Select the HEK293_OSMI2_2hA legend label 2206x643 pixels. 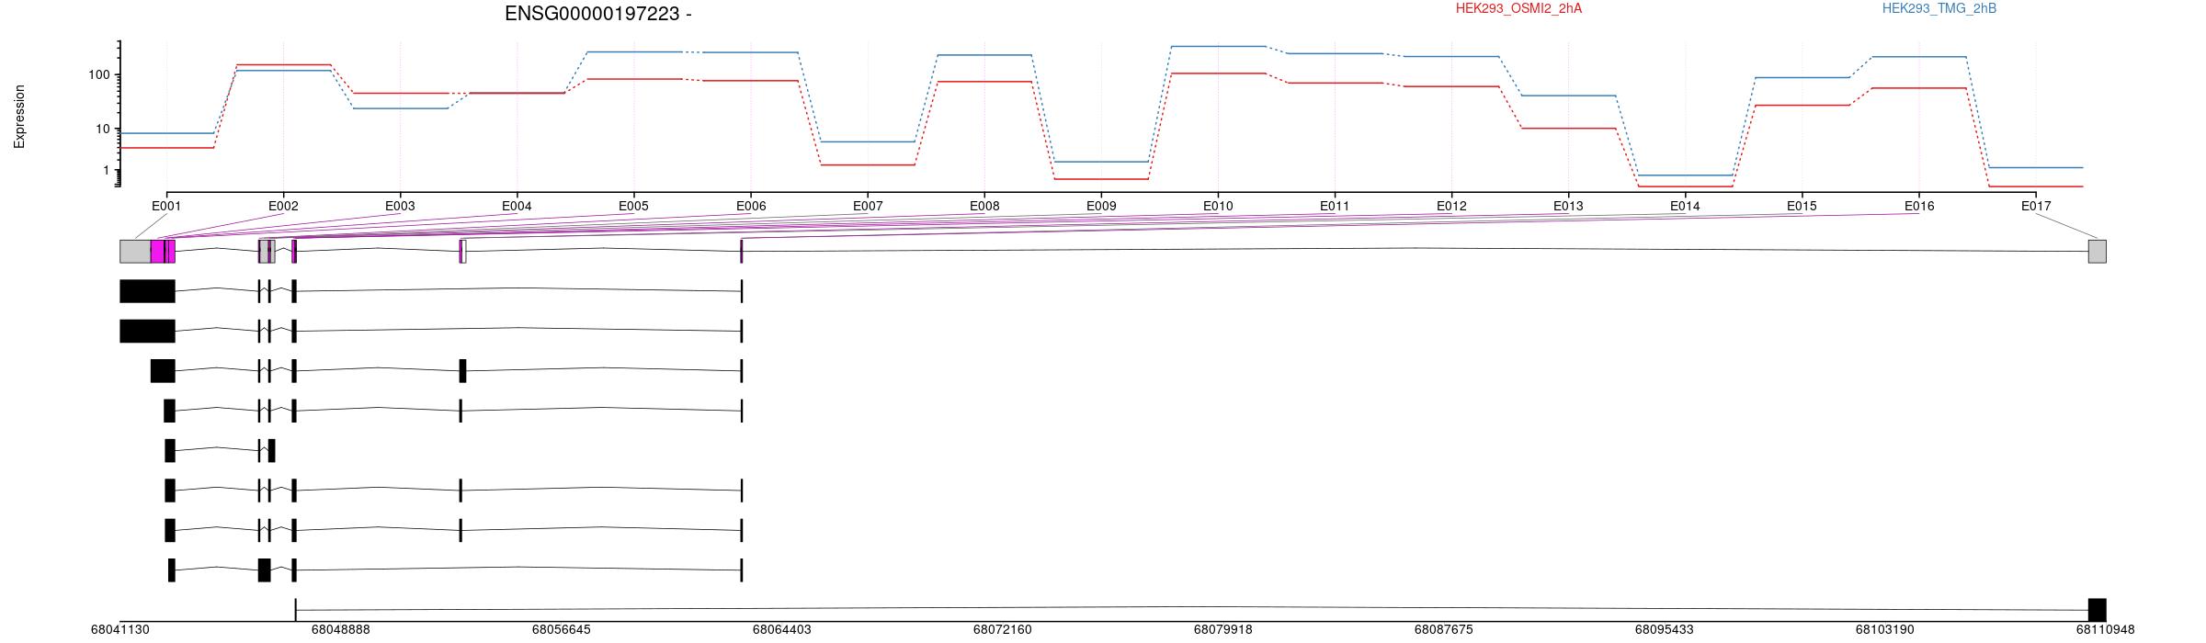point(1518,8)
